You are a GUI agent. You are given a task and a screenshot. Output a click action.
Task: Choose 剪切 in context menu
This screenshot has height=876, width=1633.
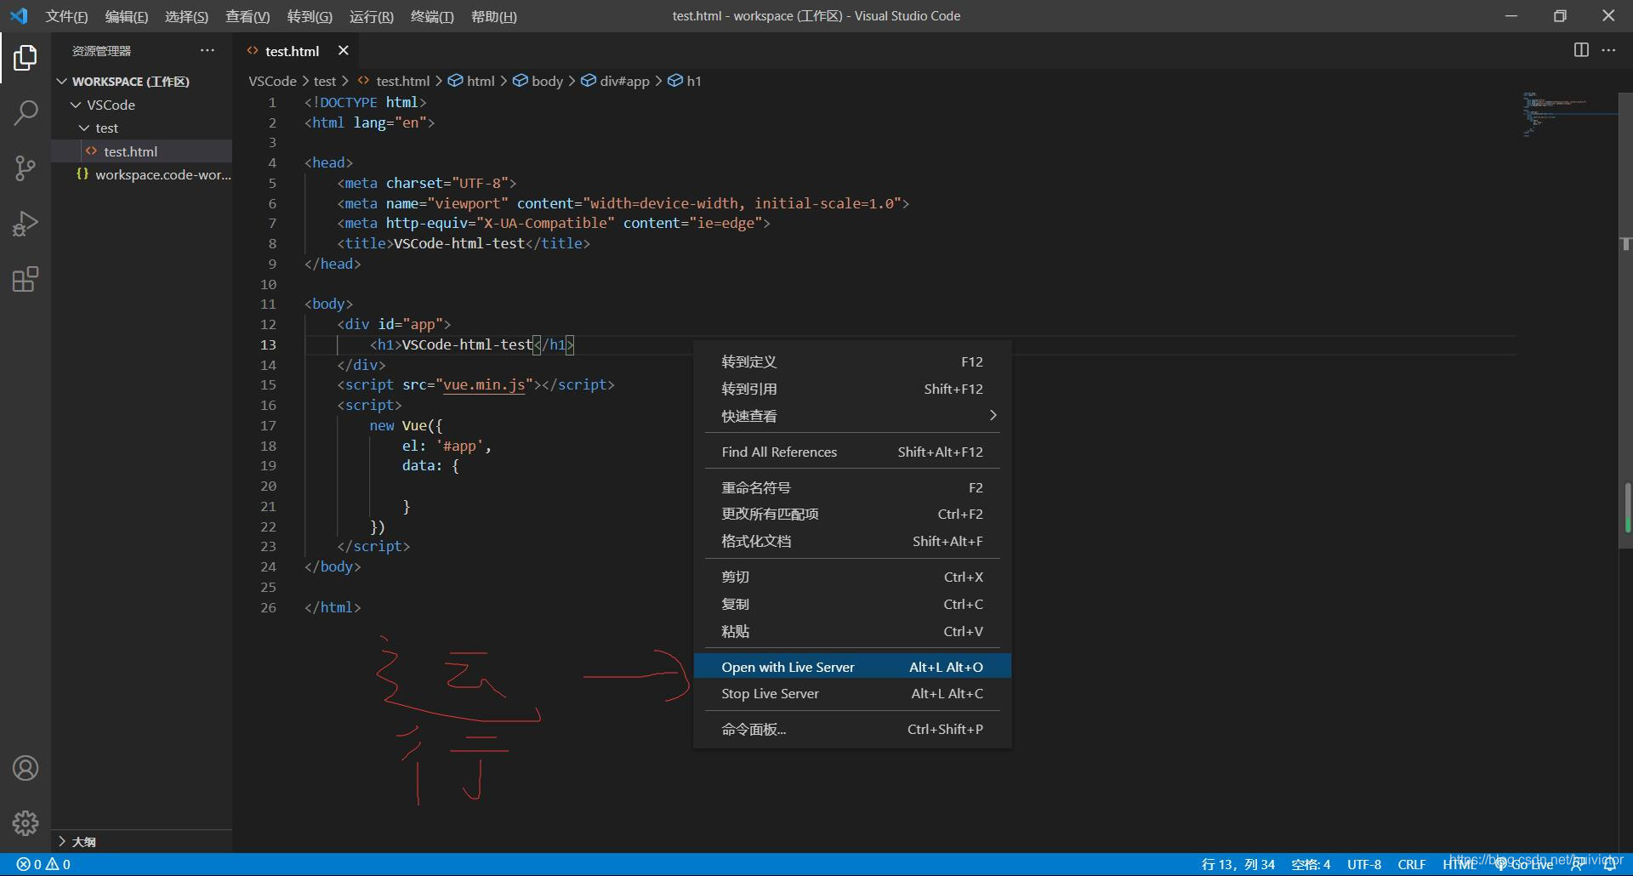pos(852,577)
